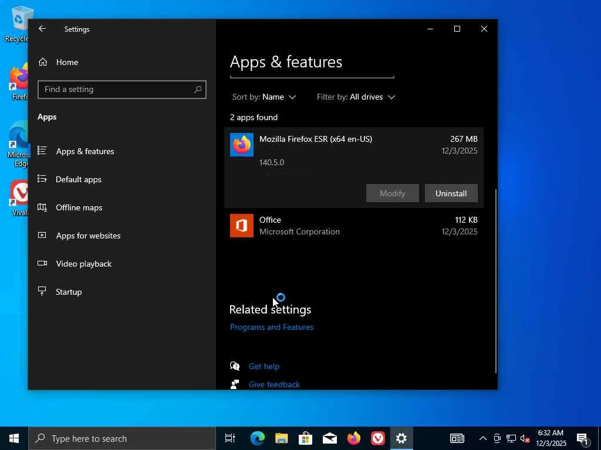Viewport: 601px width, 450px height.
Task: Click the Apps & features list icon
Action: point(42,151)
